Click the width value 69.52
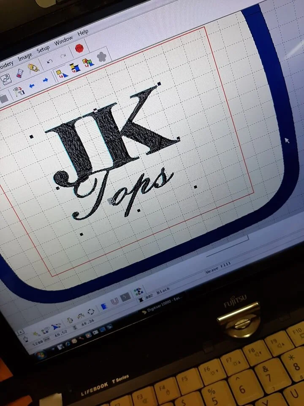The width and height of the screenshot is (304, 406). (61, 334)
